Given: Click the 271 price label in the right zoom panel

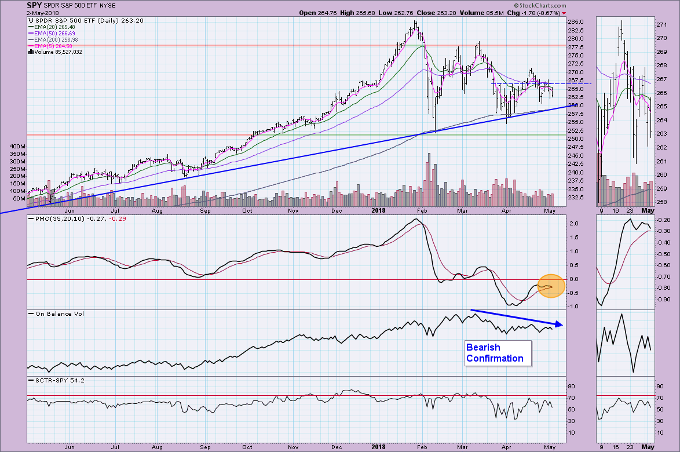Looking at the screenshot, I should tap(661, 25).
